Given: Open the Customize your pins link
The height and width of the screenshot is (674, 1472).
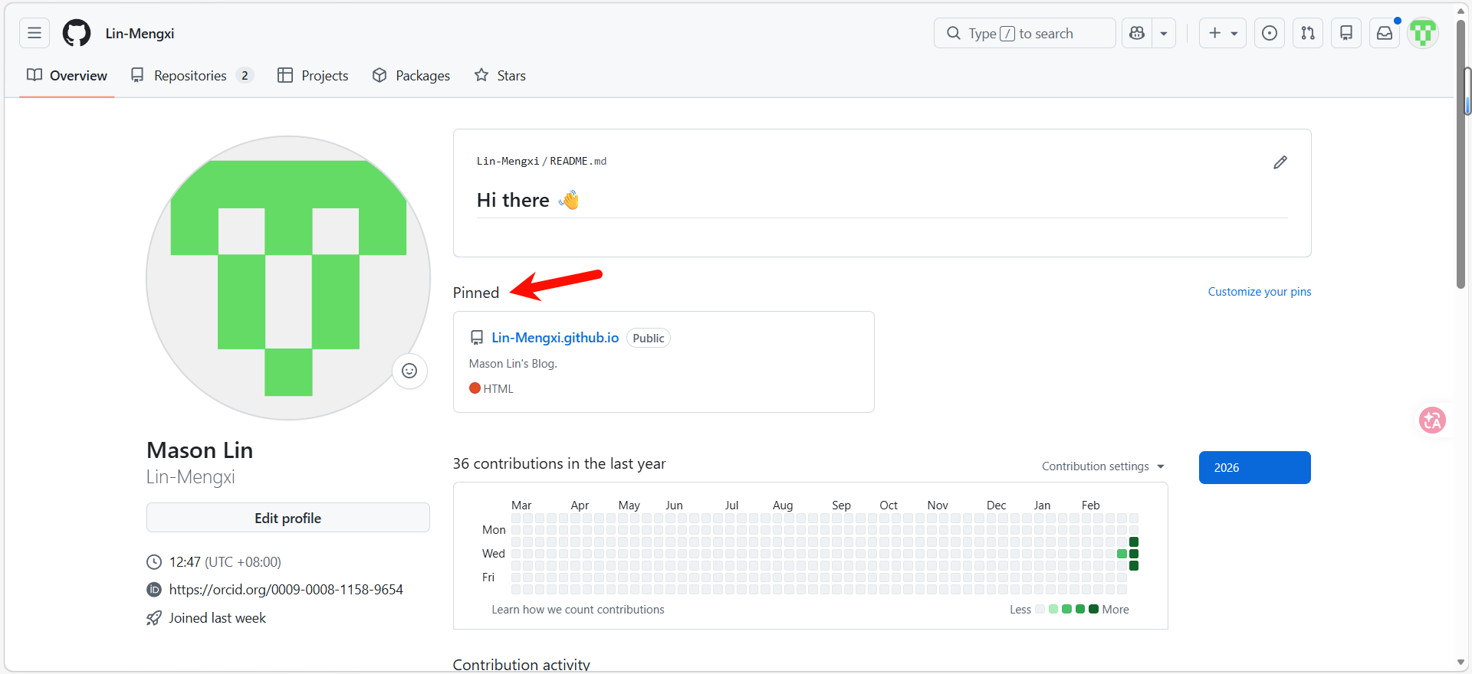Looking at the screenshot, I should click(x=1259, y=292).
